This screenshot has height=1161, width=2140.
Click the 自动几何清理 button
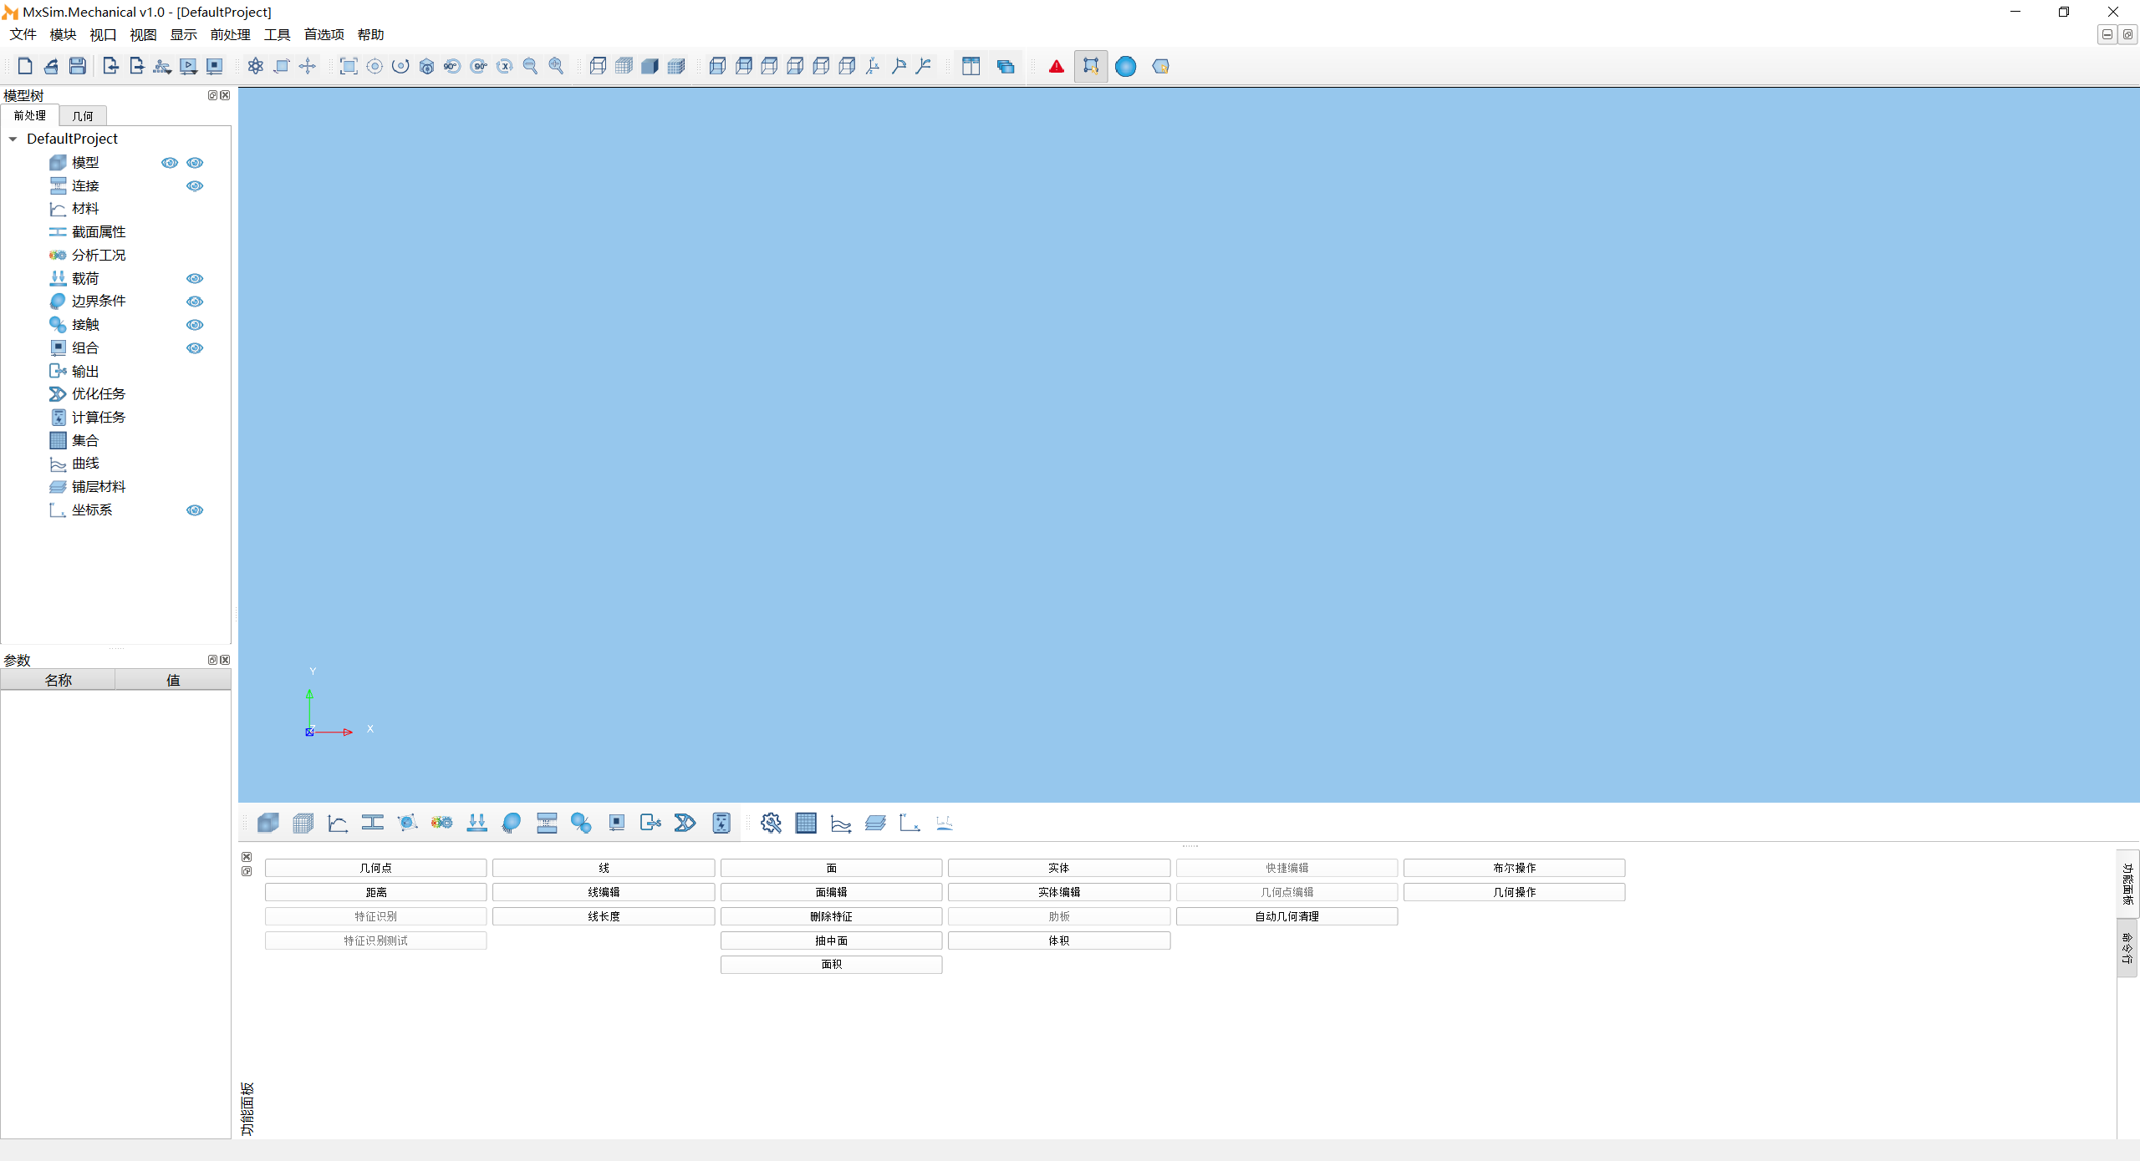1287,917
